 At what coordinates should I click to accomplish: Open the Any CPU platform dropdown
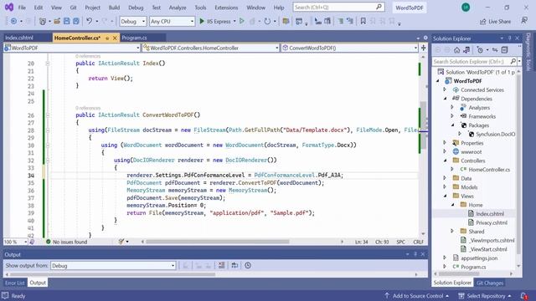pyautogui.click(x=172, y=21)
